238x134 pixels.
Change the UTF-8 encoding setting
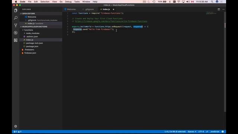(x=201, y=132)
